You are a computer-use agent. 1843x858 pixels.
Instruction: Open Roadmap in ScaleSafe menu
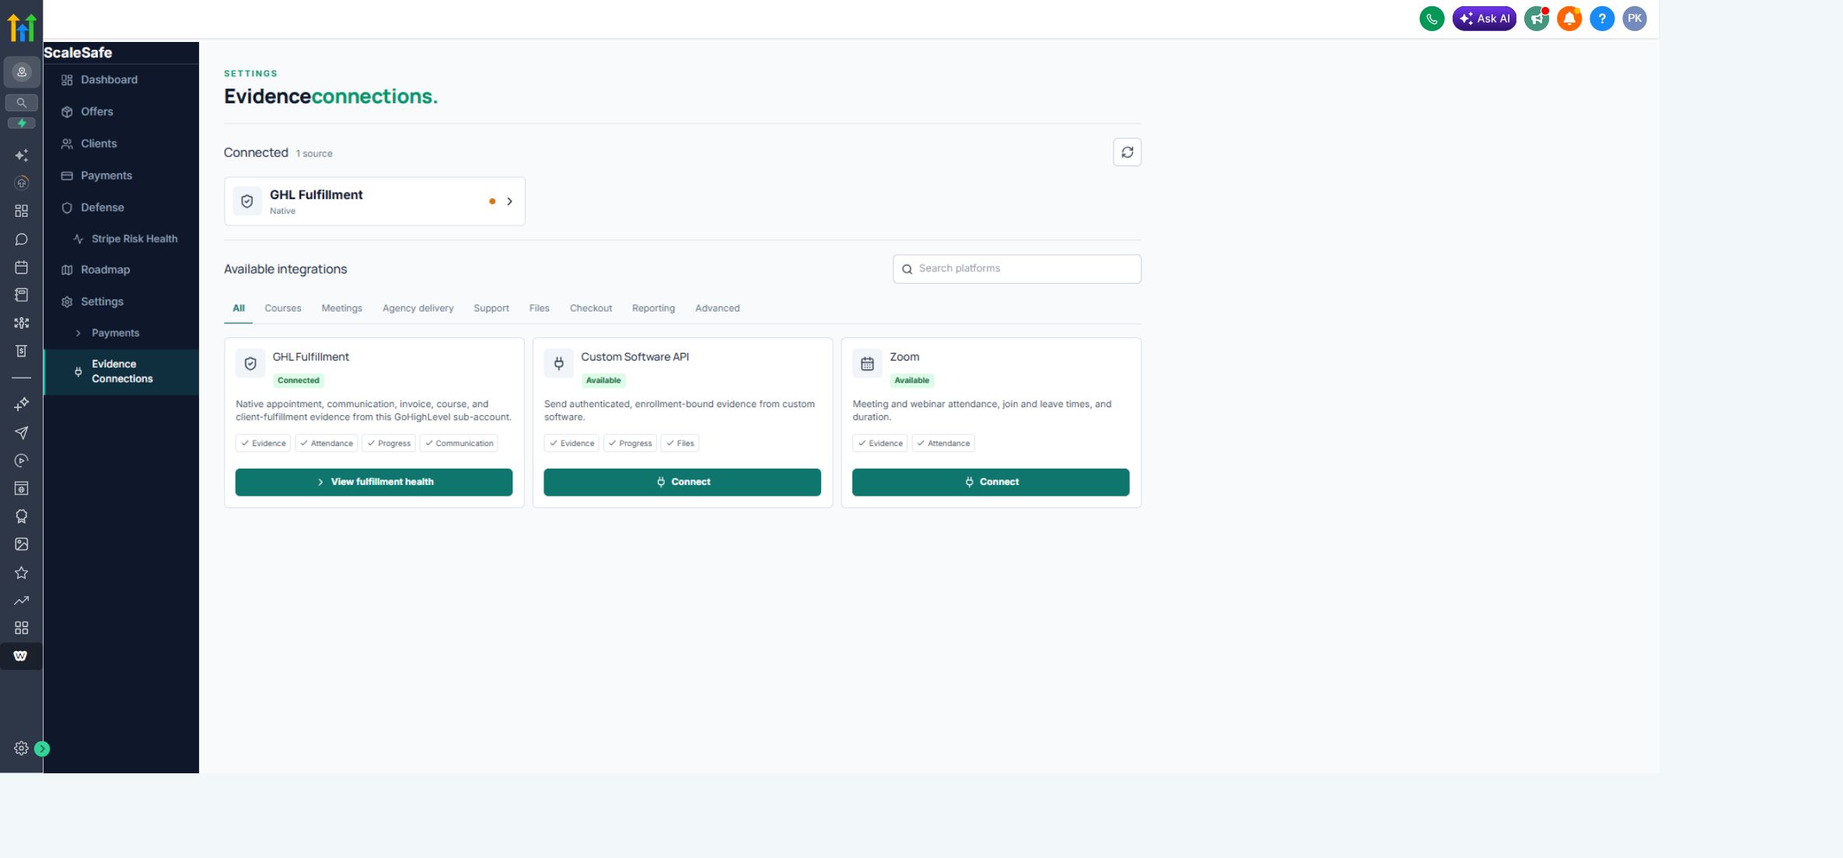click(x=121, y=270)
